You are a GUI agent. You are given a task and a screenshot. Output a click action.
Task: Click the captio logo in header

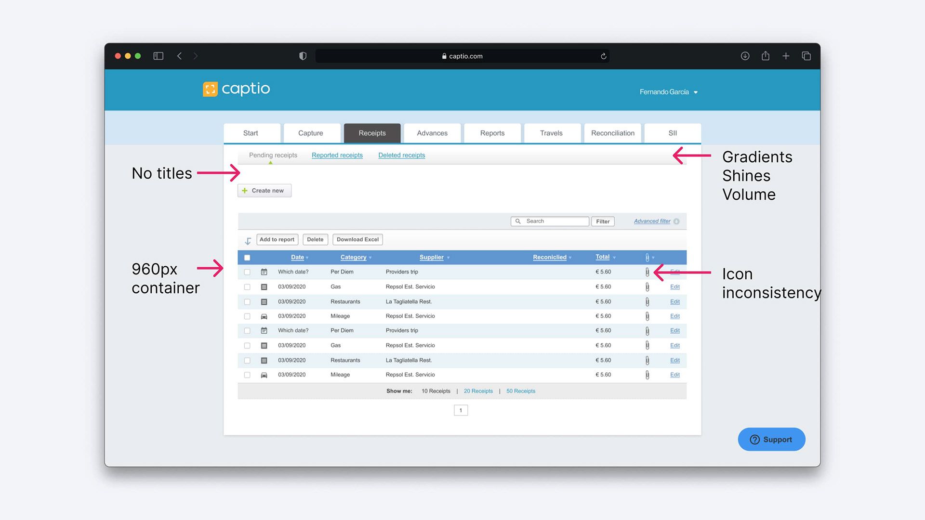pyautogui.click(x=237, y=89)
